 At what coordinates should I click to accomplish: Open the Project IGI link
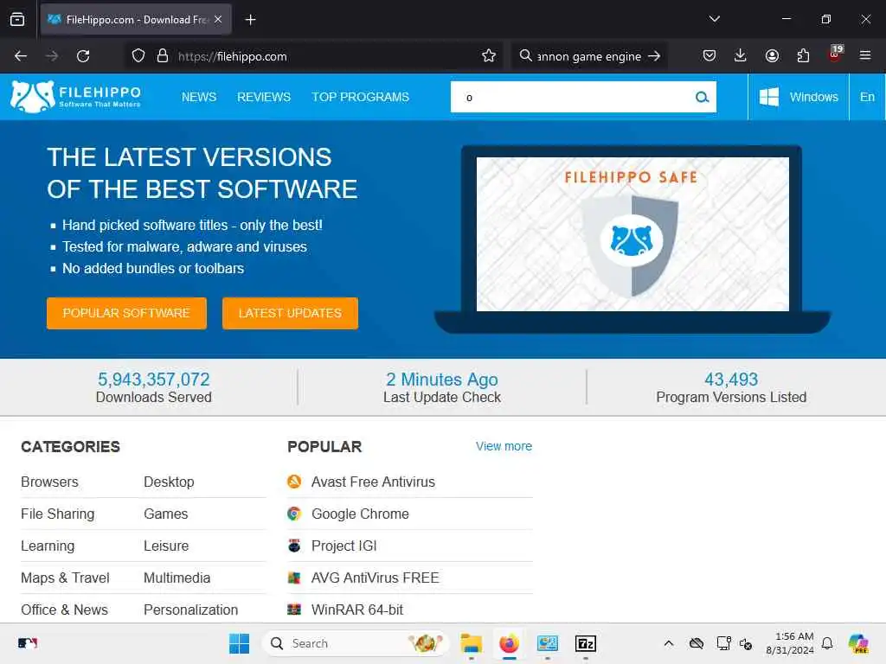[344, 546]
